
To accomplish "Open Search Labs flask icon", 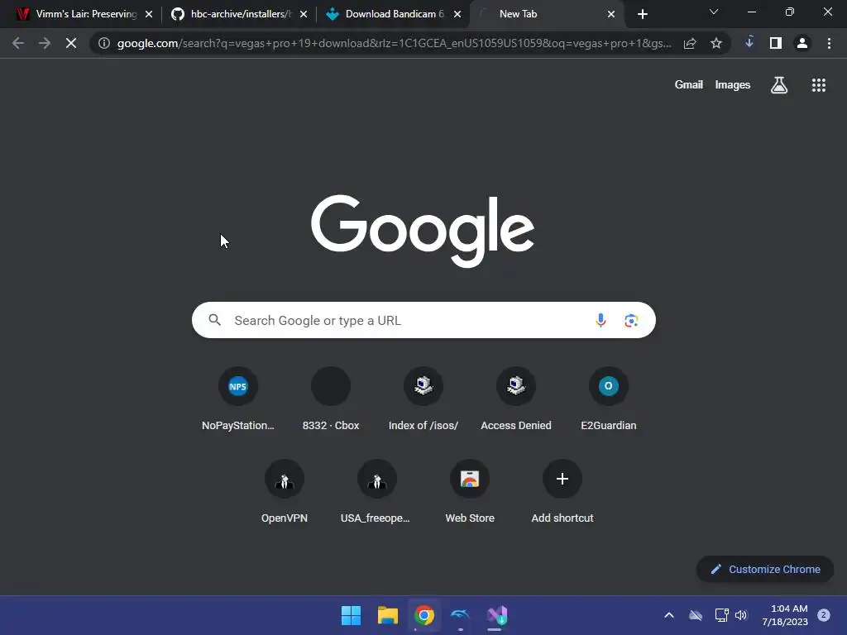I will pyautogui.click(x=779, y=85).
